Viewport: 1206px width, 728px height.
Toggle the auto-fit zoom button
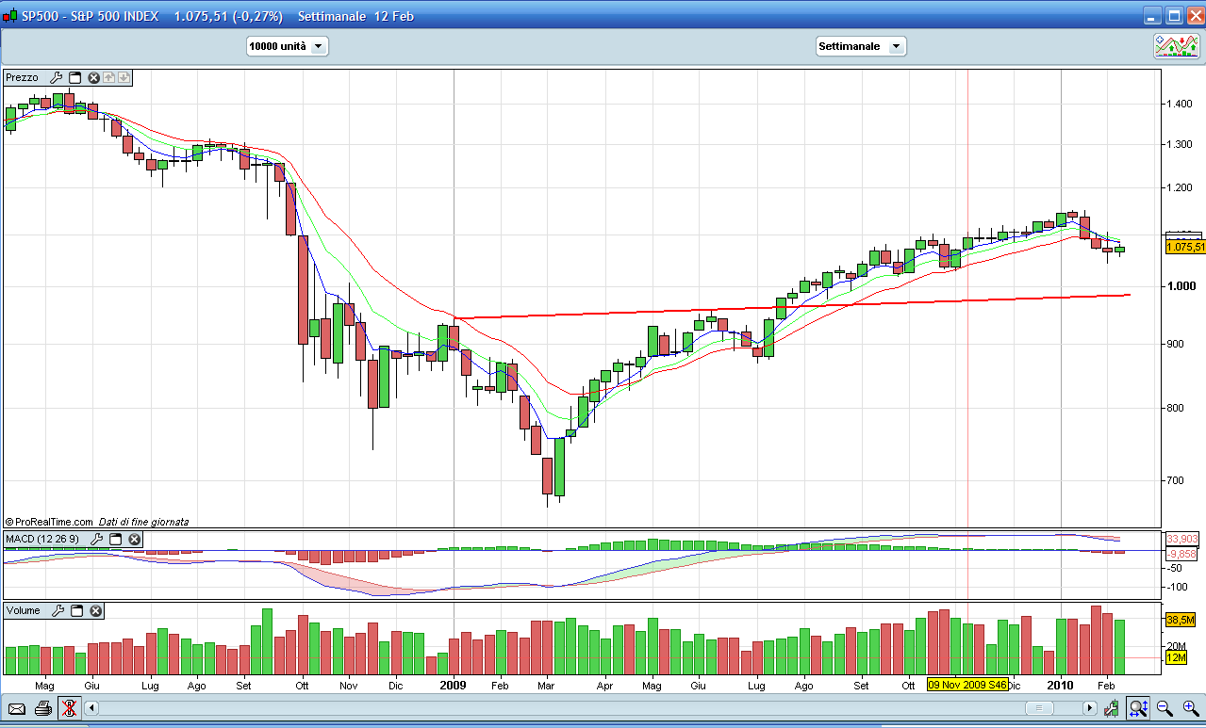coord(1139,708)
